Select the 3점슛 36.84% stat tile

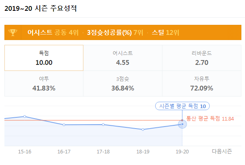[123, 84]
